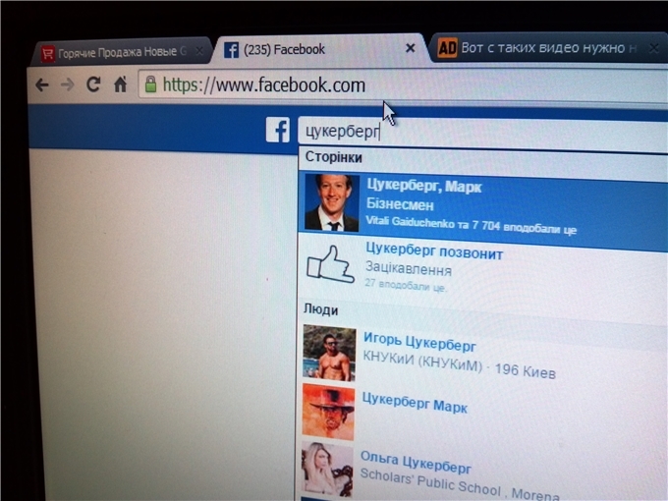
Task: Click the Facebook logo beside search
Action: [x=278, y=130]
